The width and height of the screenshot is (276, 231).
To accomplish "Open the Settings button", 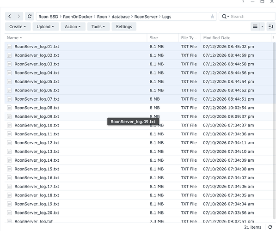I will 124,27.
